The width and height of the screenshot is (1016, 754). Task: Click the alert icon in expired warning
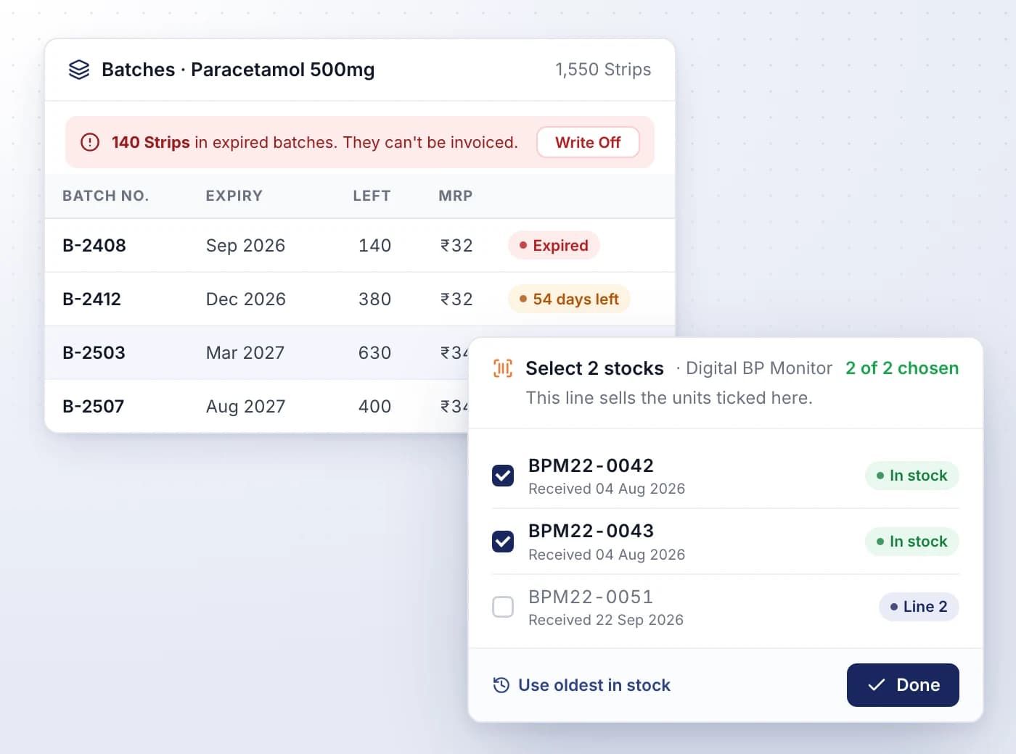coord(90,142)
